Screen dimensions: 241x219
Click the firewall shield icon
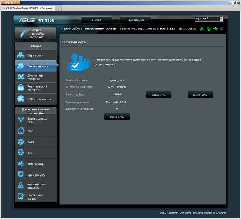[x=21, y=175]
